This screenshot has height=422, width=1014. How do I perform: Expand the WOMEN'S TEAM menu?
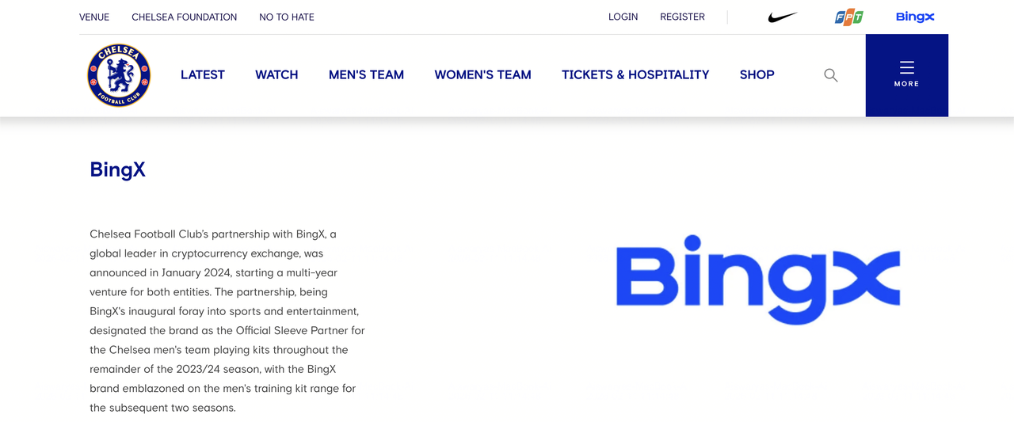pyautogui.click(x=482, y=74)
